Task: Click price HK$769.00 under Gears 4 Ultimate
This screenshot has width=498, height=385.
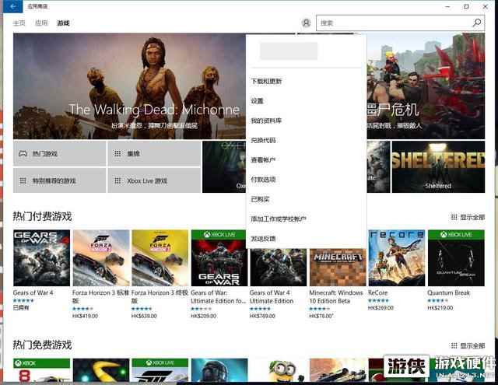Action: pos(262,316)
